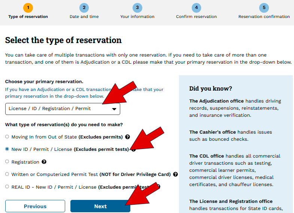294x213 pixels.
Task: Click the help icon next to Registration
Action: pos(44,162)
